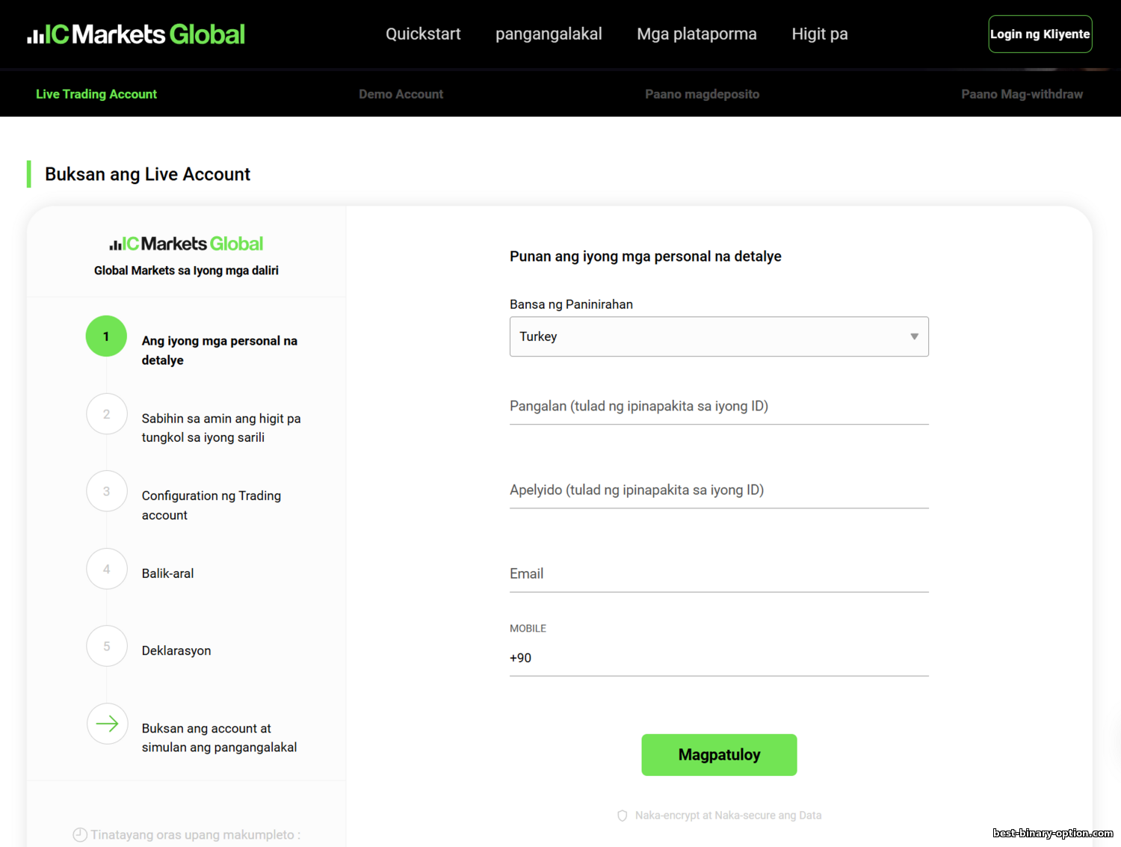
Task: Focus the Pangalan first name field
Action: tap(718, 407)
